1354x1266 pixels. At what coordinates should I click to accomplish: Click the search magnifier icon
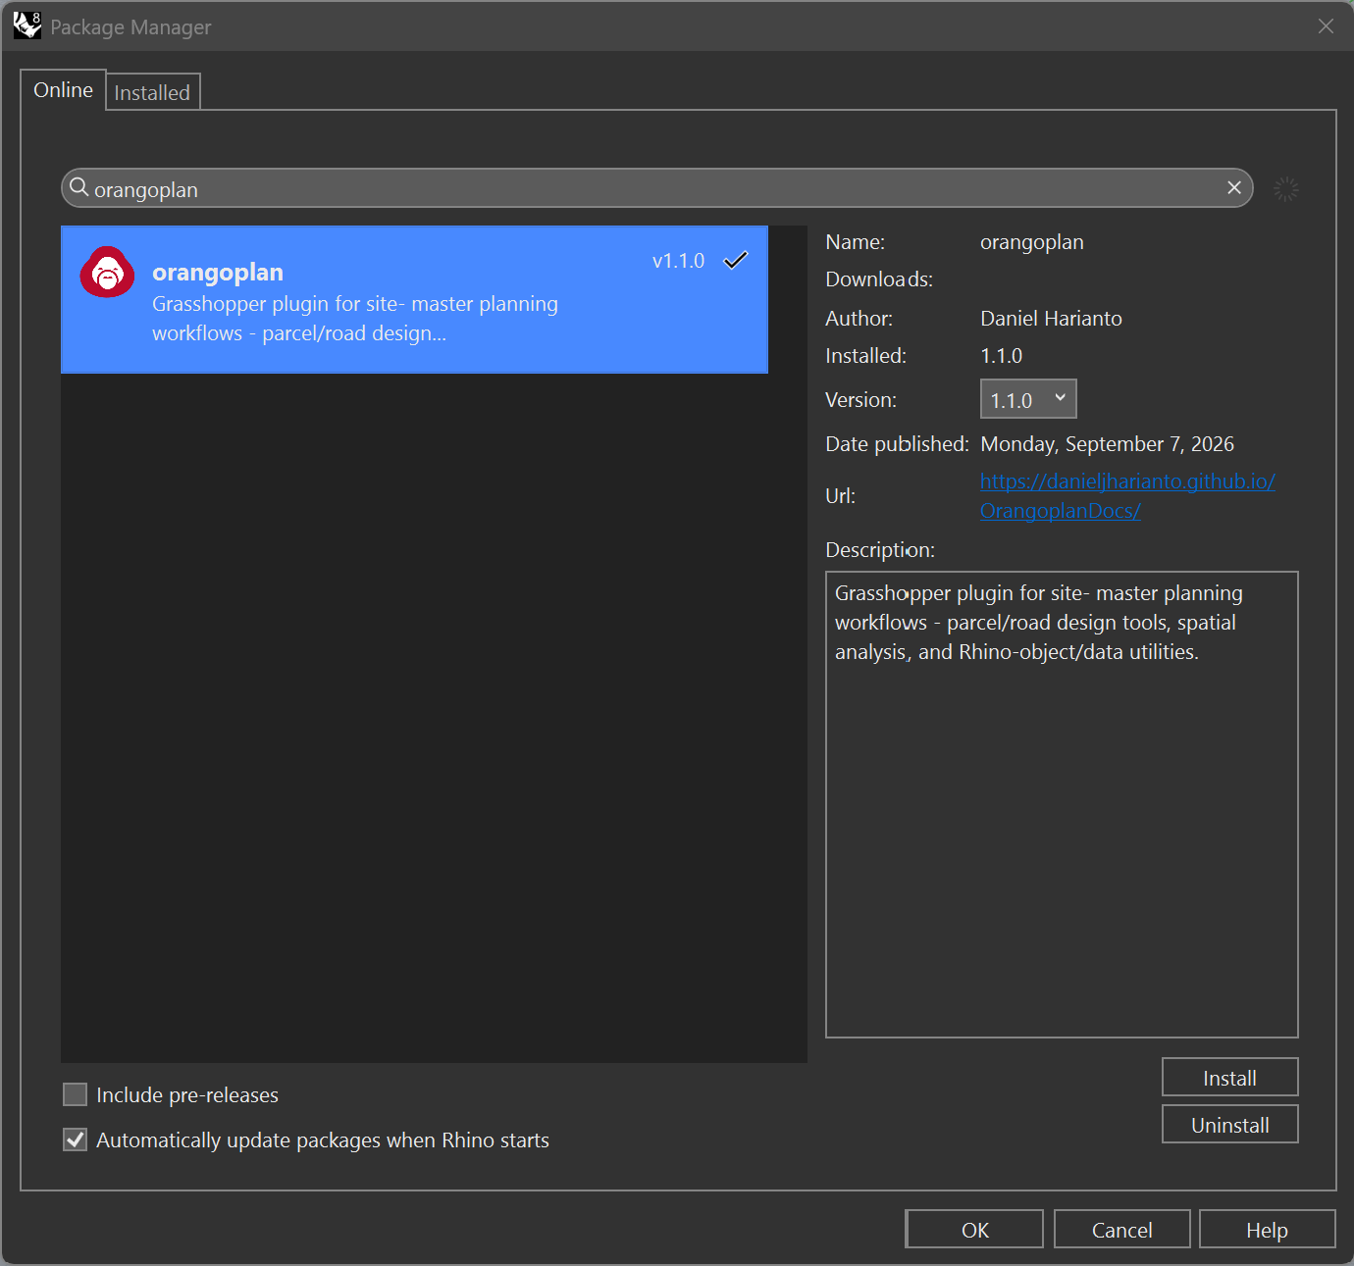tap(79, 187)
